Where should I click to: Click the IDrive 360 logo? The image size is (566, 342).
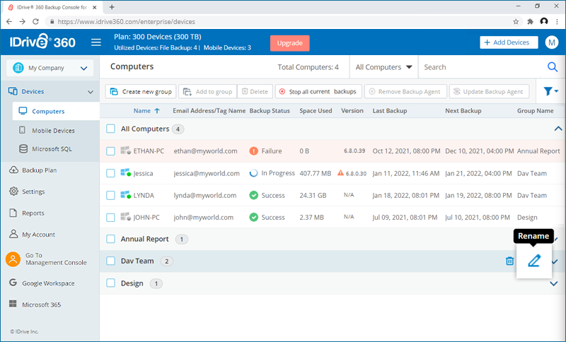[42, 42]
